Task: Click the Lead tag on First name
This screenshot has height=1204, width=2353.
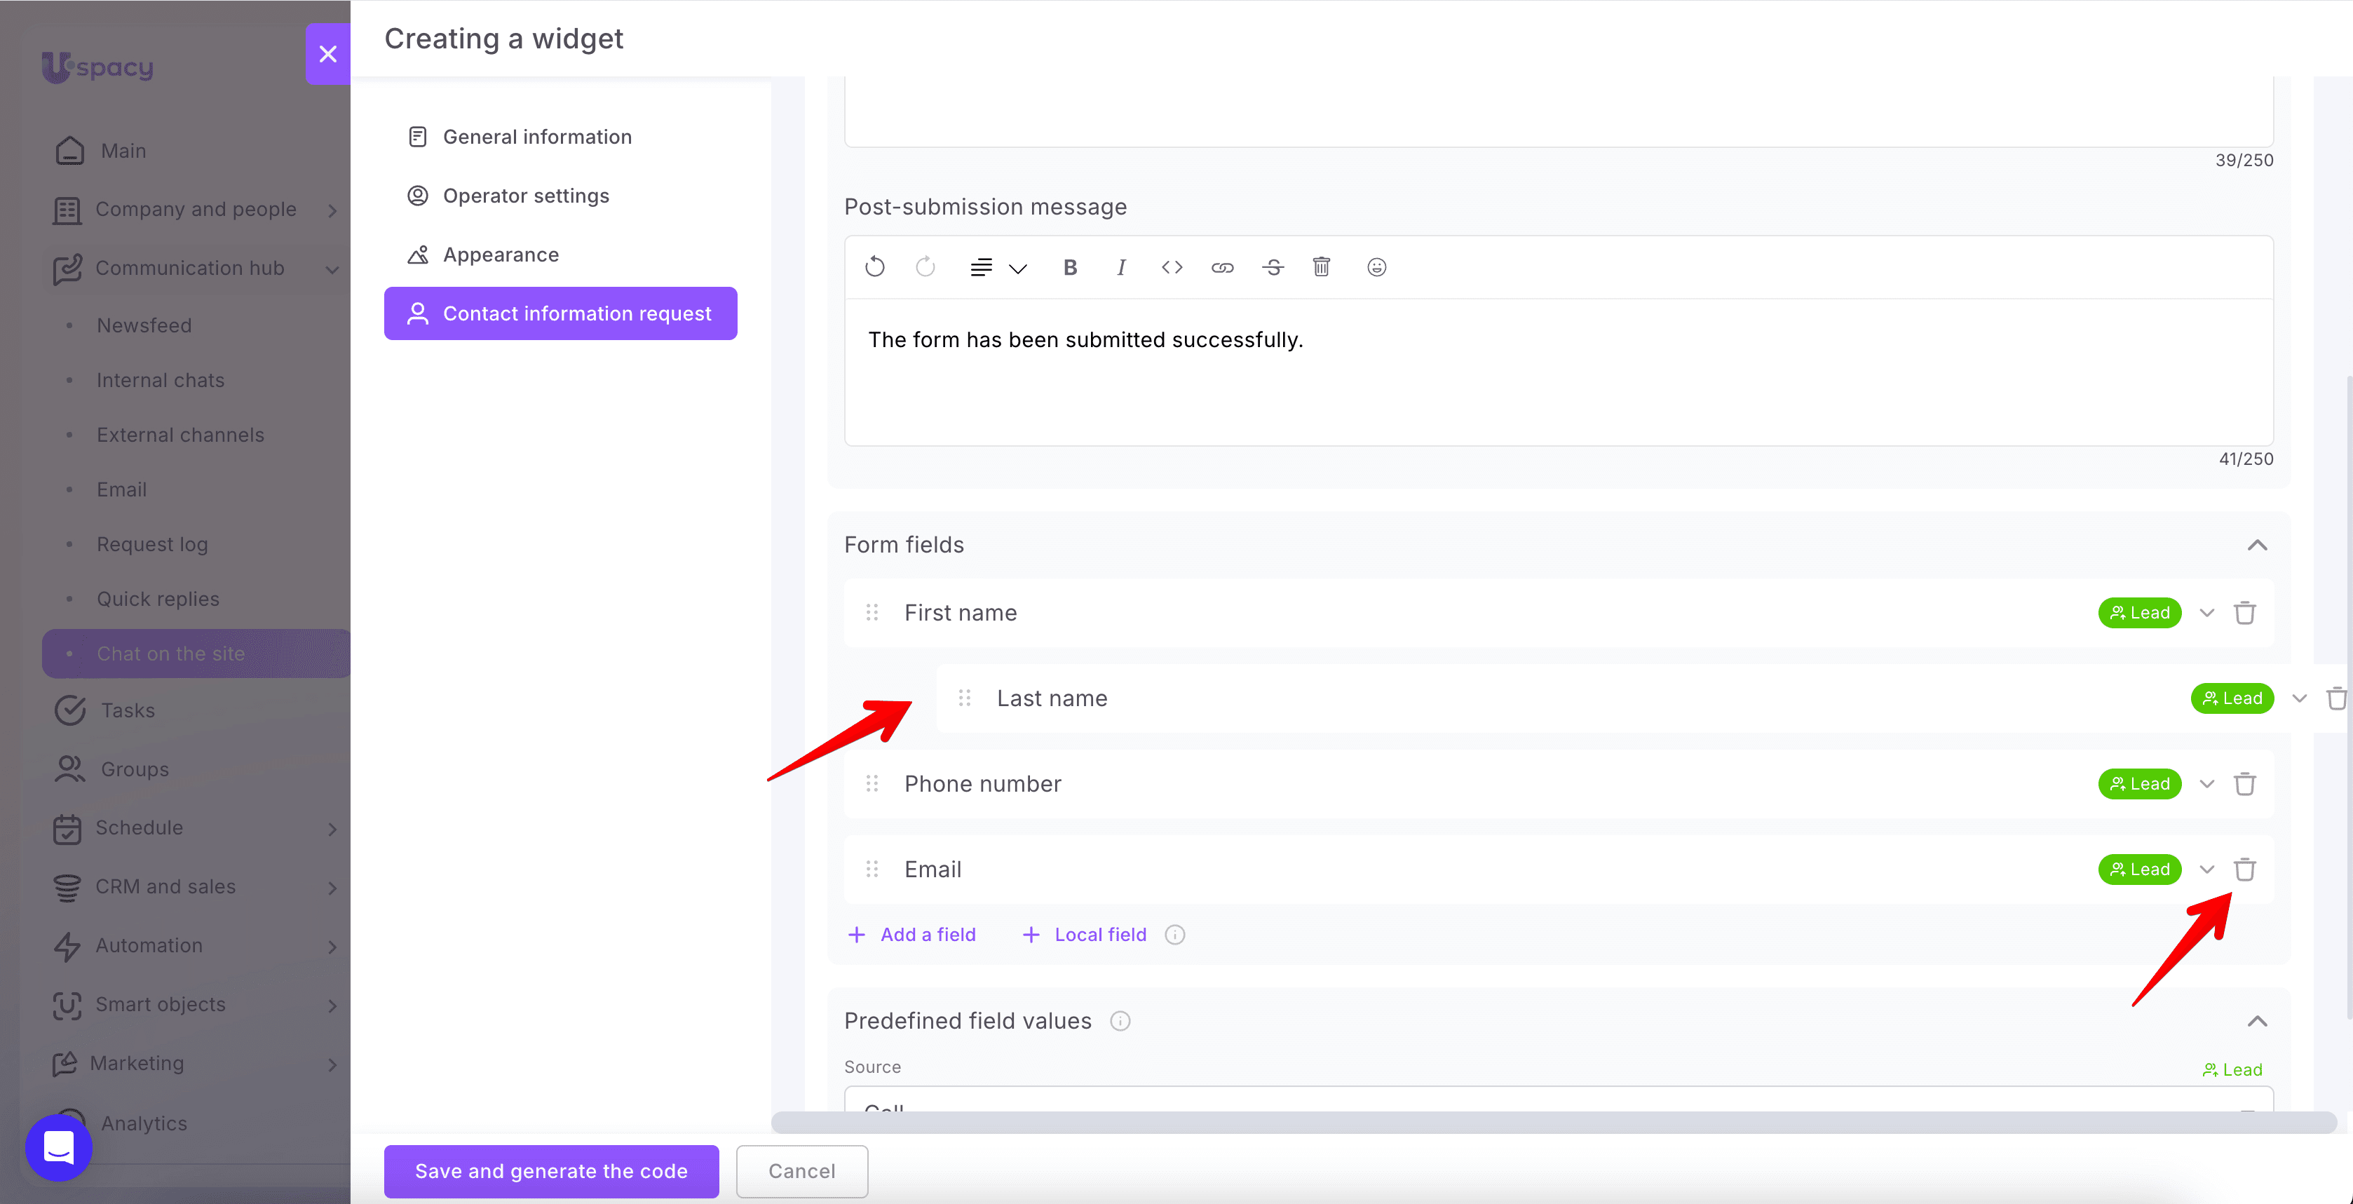Action: click(2139, 613)
